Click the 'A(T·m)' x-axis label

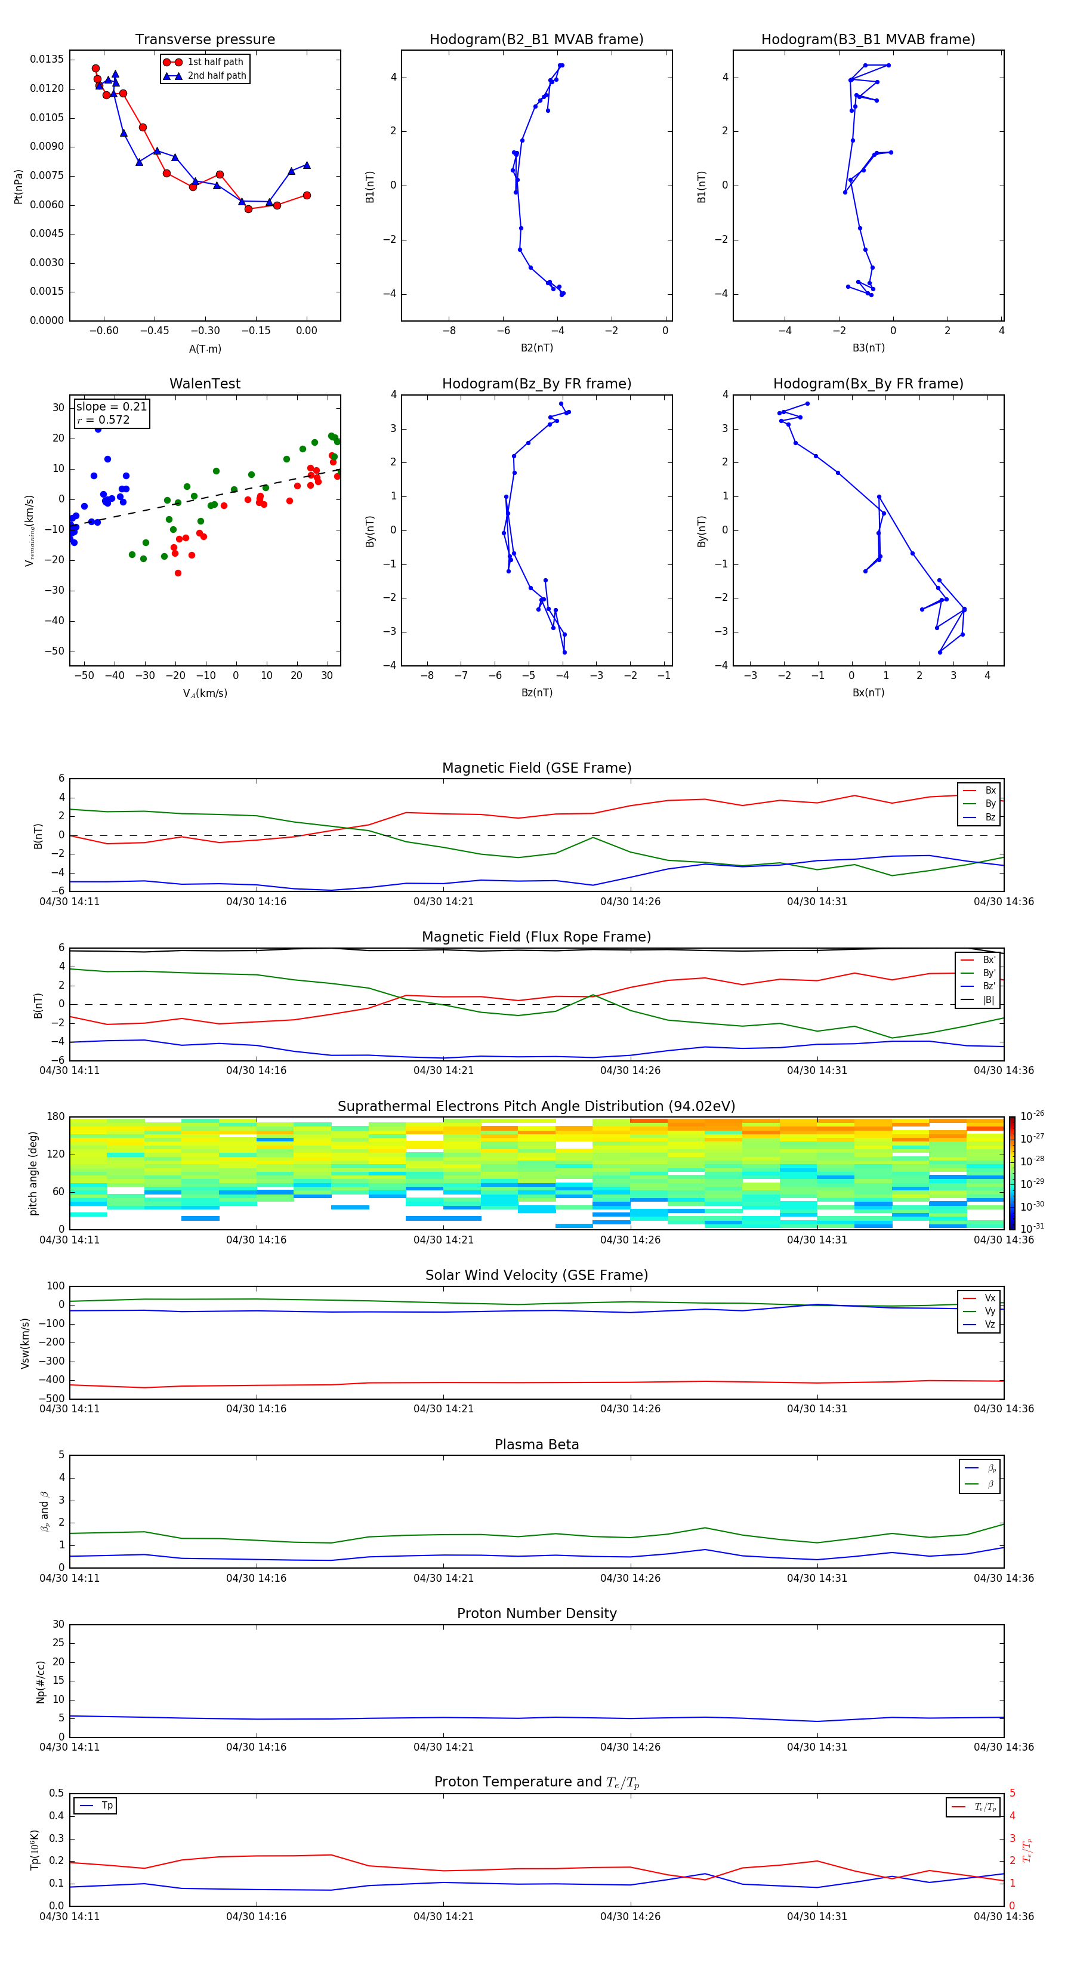pos(205,349)
